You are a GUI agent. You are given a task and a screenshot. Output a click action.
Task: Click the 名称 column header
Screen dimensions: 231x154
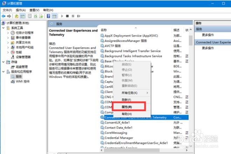104,30
